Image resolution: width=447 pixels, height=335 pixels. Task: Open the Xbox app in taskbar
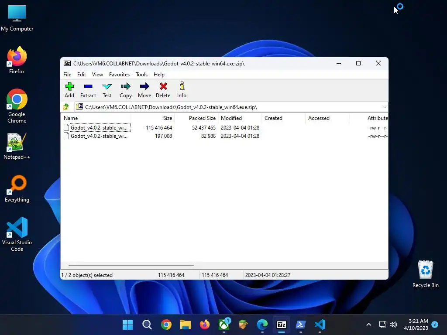pyautogui.click(x=224, y=325)
